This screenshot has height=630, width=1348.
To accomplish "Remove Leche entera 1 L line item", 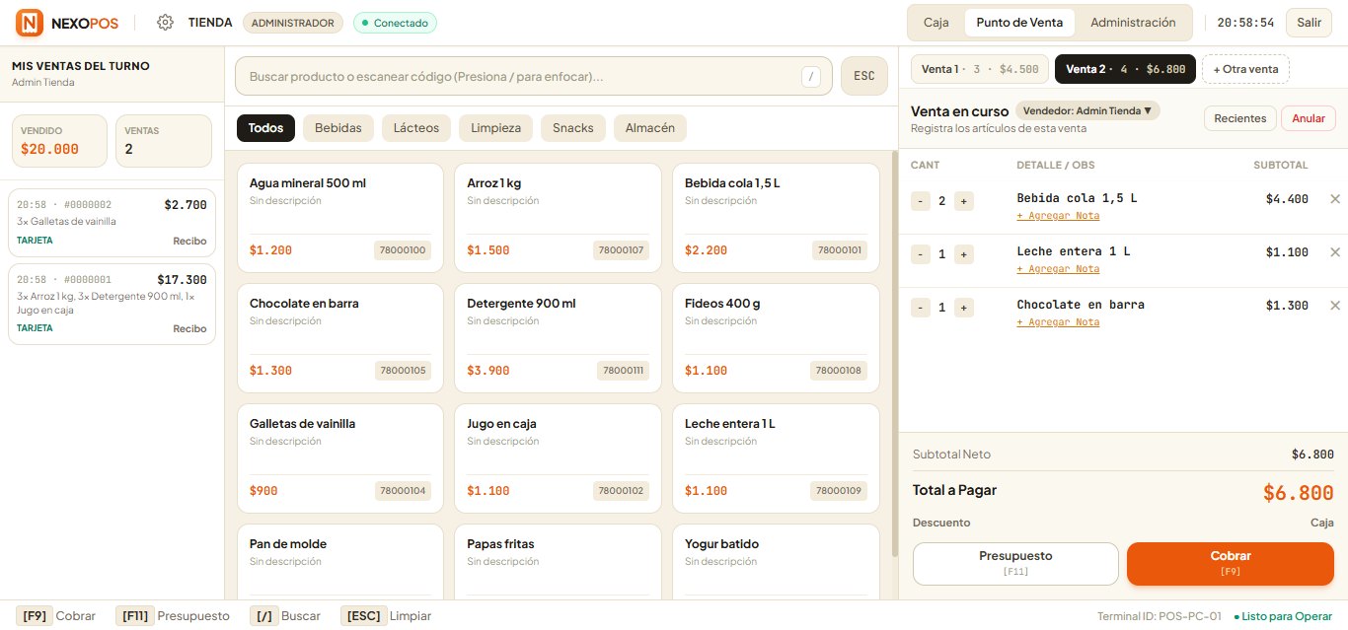I will coord(1335,252).
